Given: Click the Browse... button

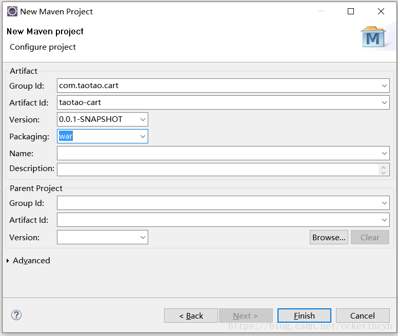Looking at the screenshot, I should point(329,238).
